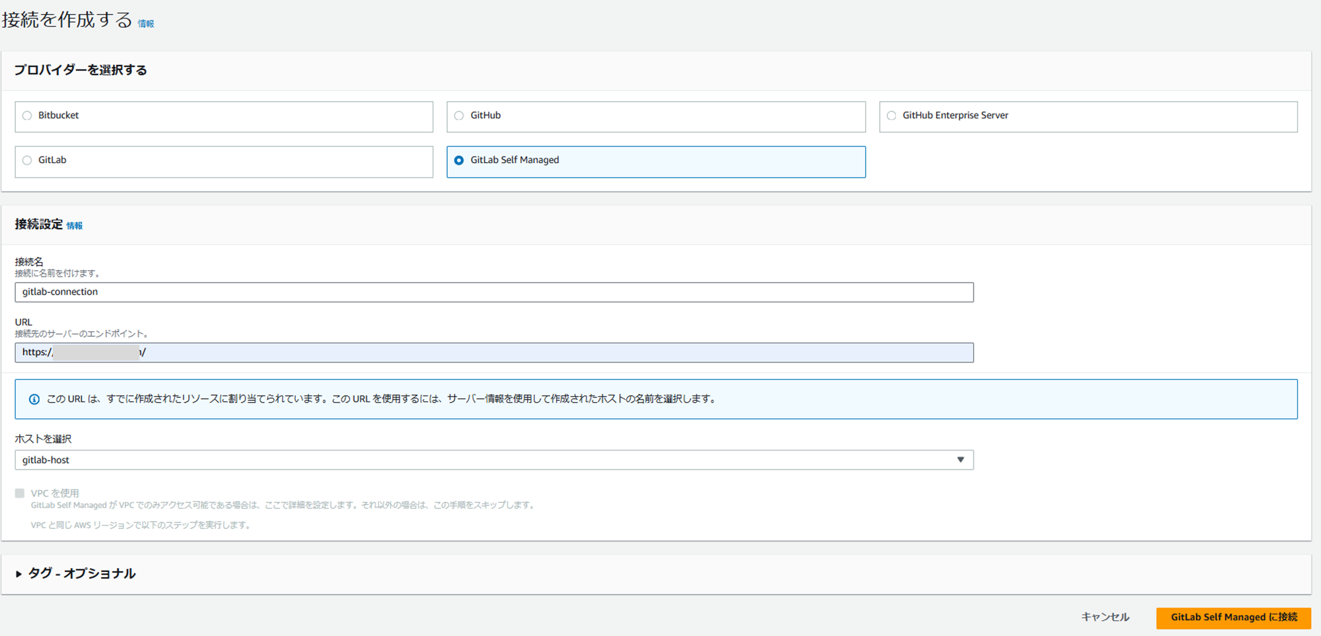
Task: Click the GitLab Self Managed provider card
Action: coord(655,162)
